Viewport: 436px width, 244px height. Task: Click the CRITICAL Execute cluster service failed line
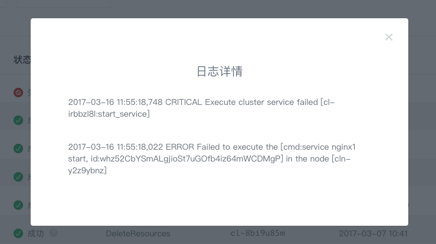(x=201, y=108)
